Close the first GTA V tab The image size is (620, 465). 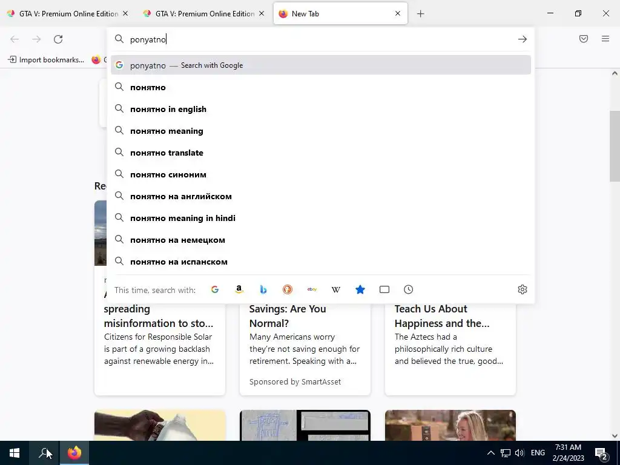[125, 13]
